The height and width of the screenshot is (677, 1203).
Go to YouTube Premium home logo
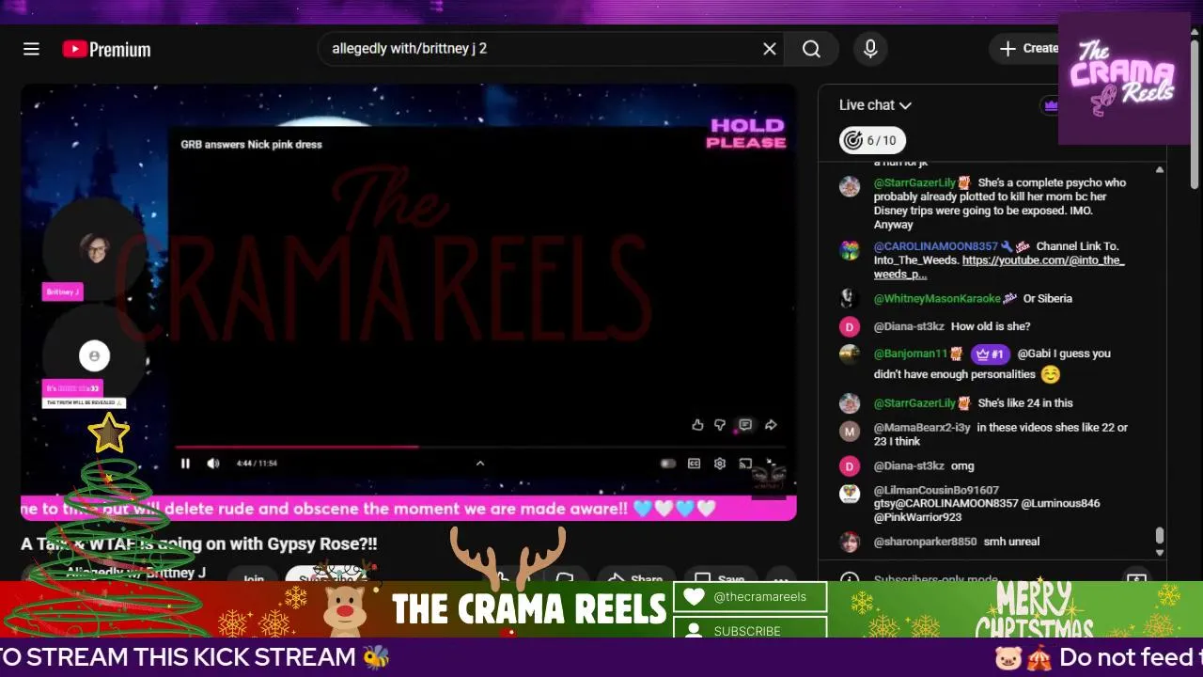(106, 49)
